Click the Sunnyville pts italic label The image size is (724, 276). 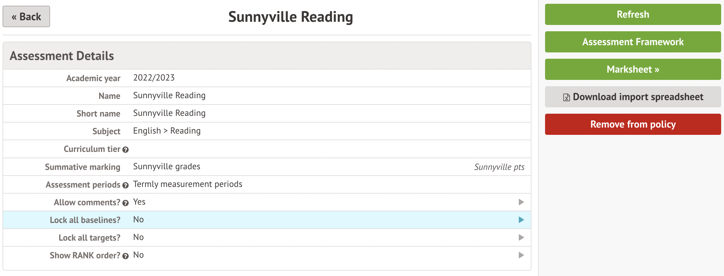499,167
